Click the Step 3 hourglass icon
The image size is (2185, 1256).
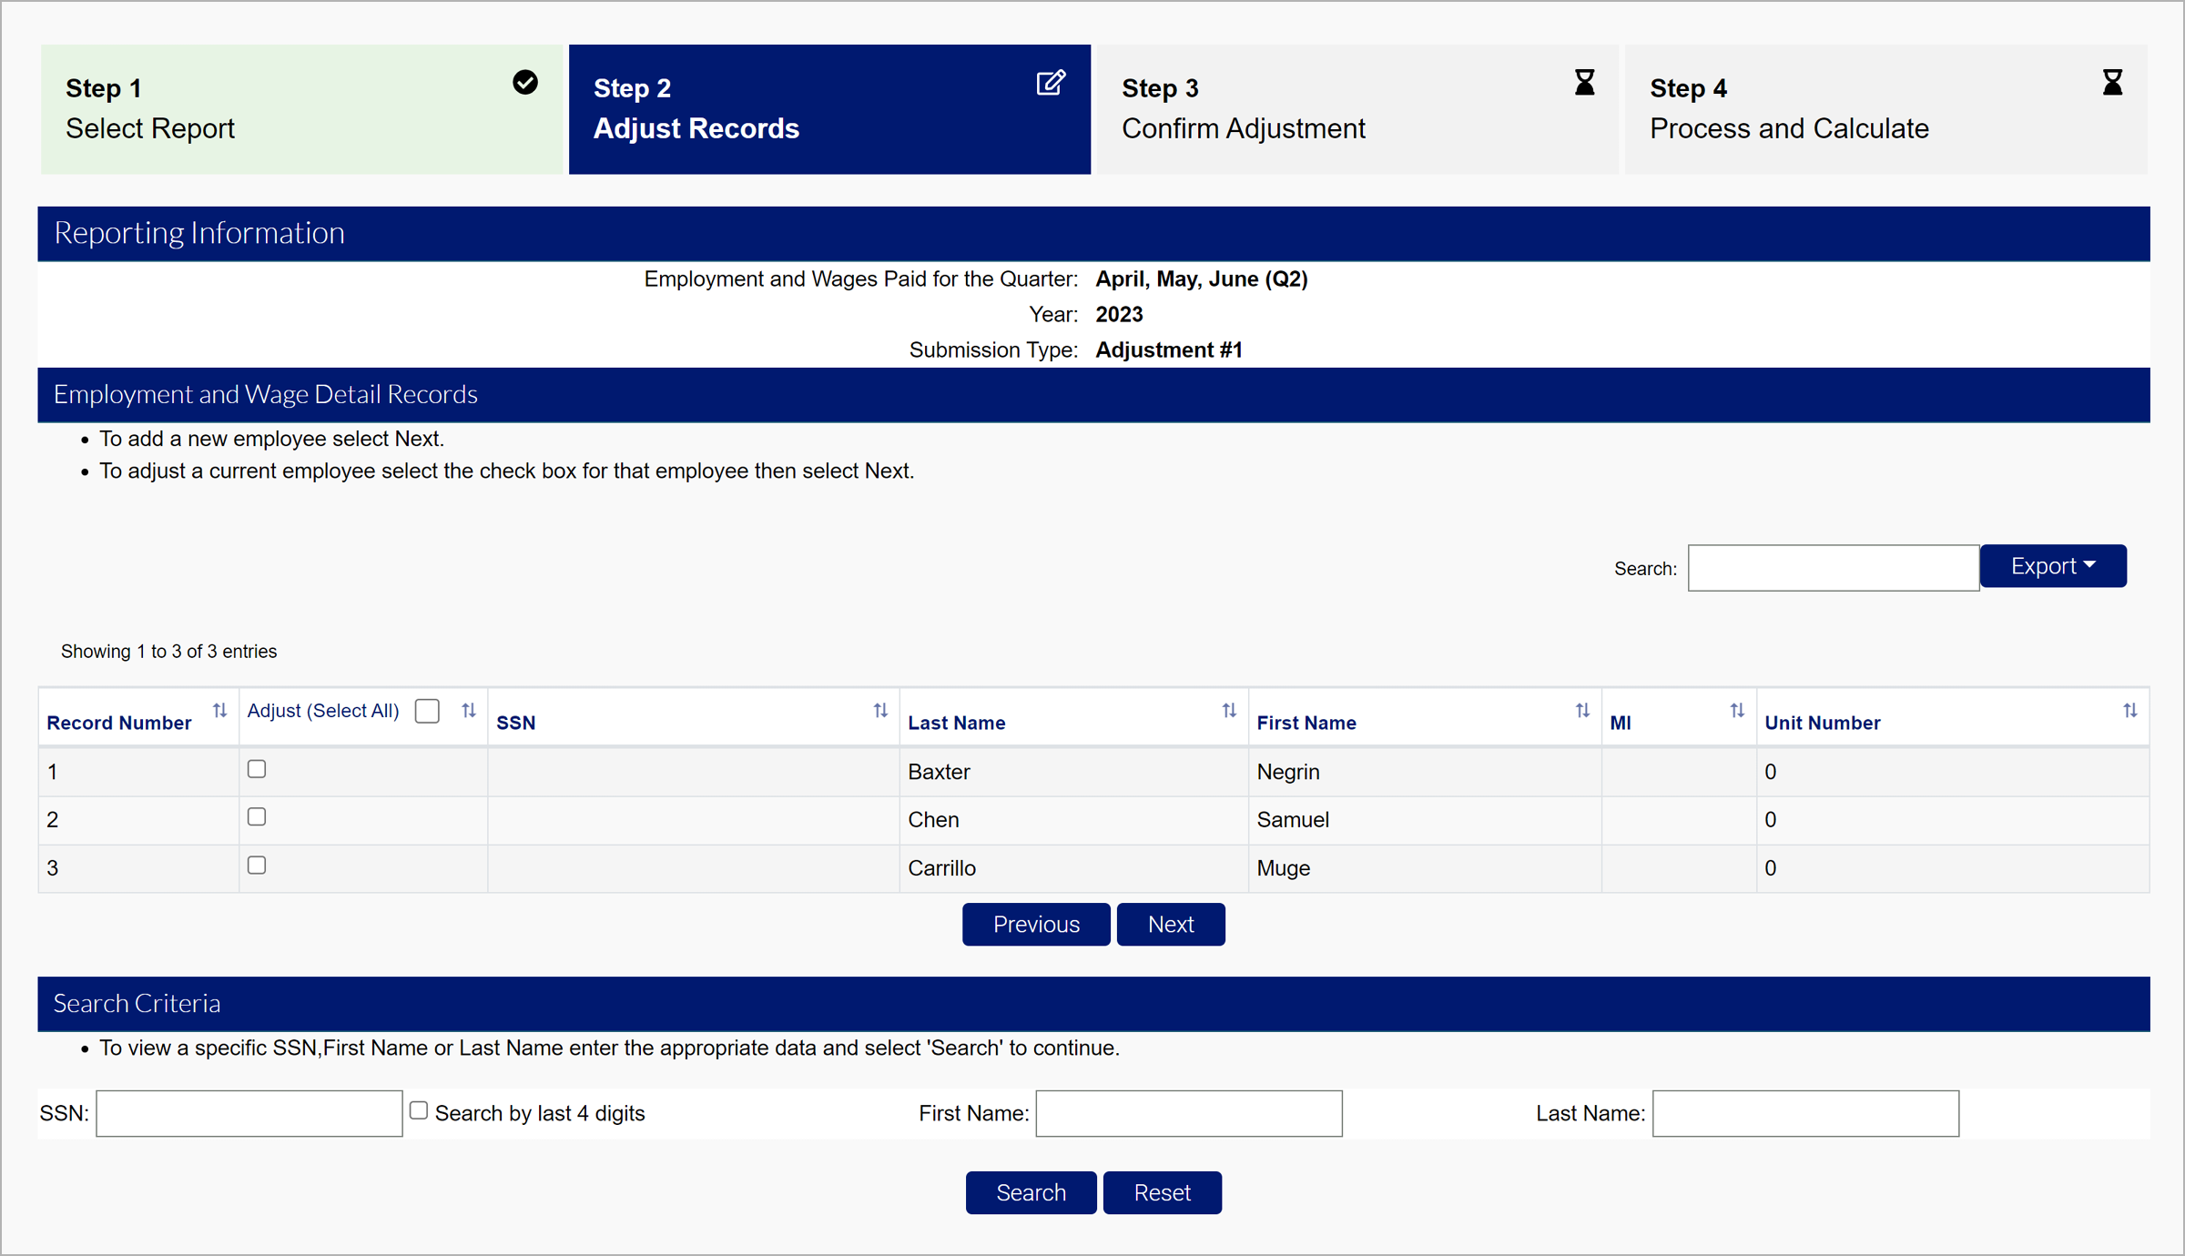tap(1584, 83)
